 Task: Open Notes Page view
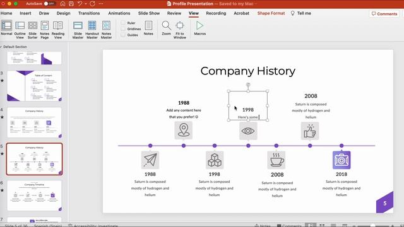(45, 30)
